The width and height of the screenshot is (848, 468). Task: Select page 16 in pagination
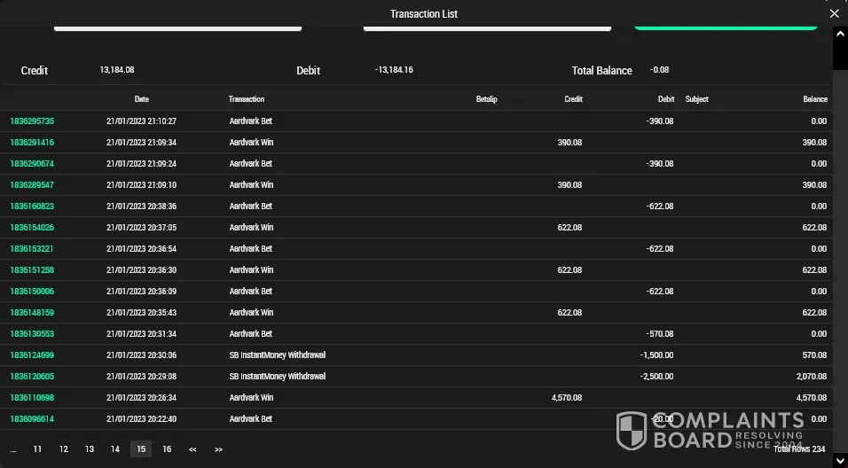[x=167, y=449]
